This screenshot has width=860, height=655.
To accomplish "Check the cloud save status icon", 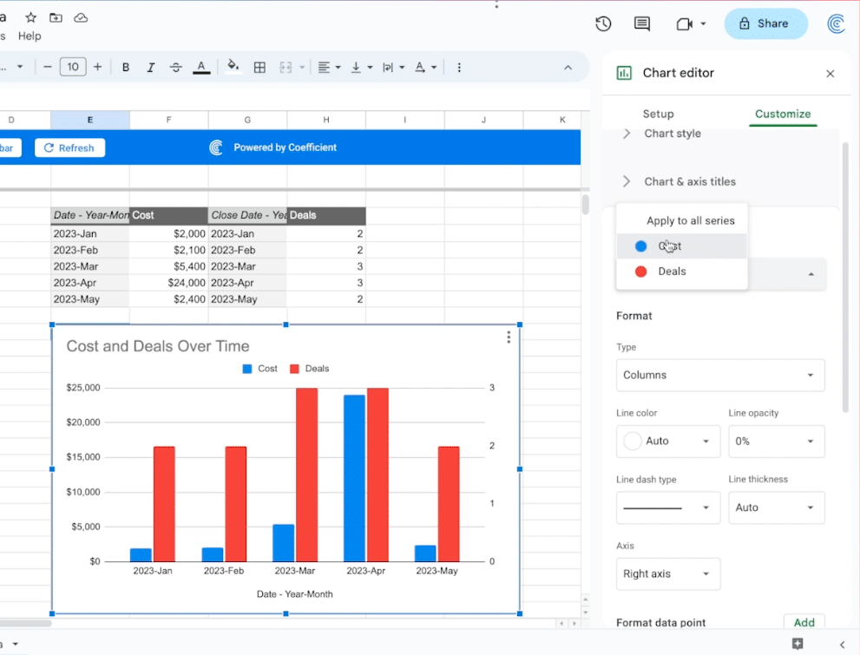I will tap(81, 17).
